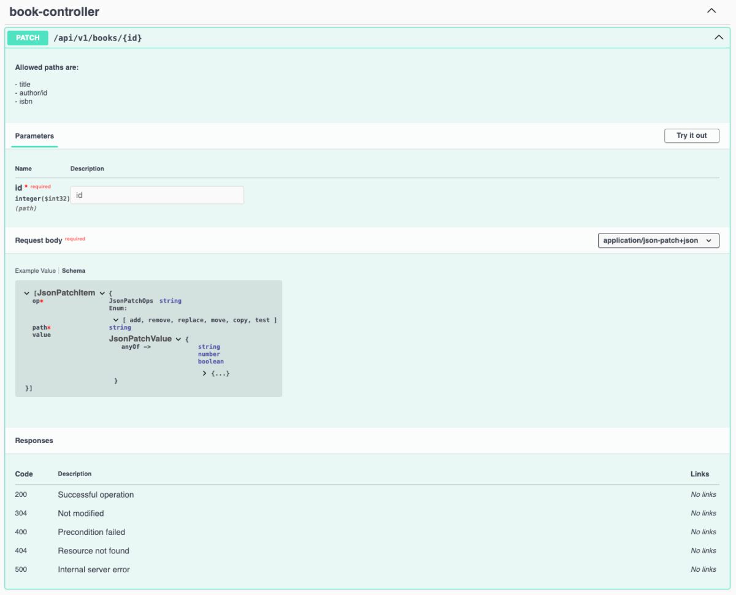Screen dimensions: 736x595
Task: Collapse the Enum values list chevron
Action: pos(115,320)
